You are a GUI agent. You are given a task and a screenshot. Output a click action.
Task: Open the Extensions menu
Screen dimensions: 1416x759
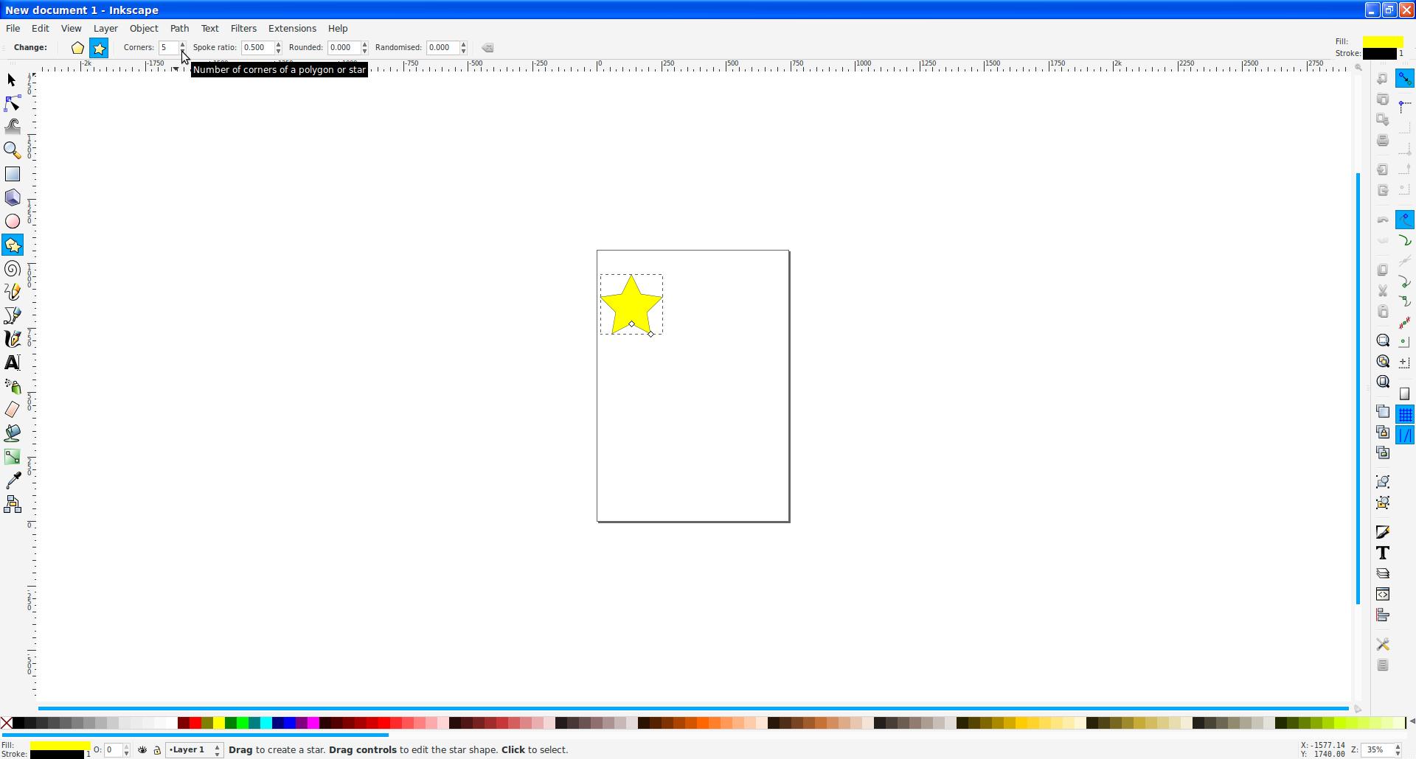(292, 29)
